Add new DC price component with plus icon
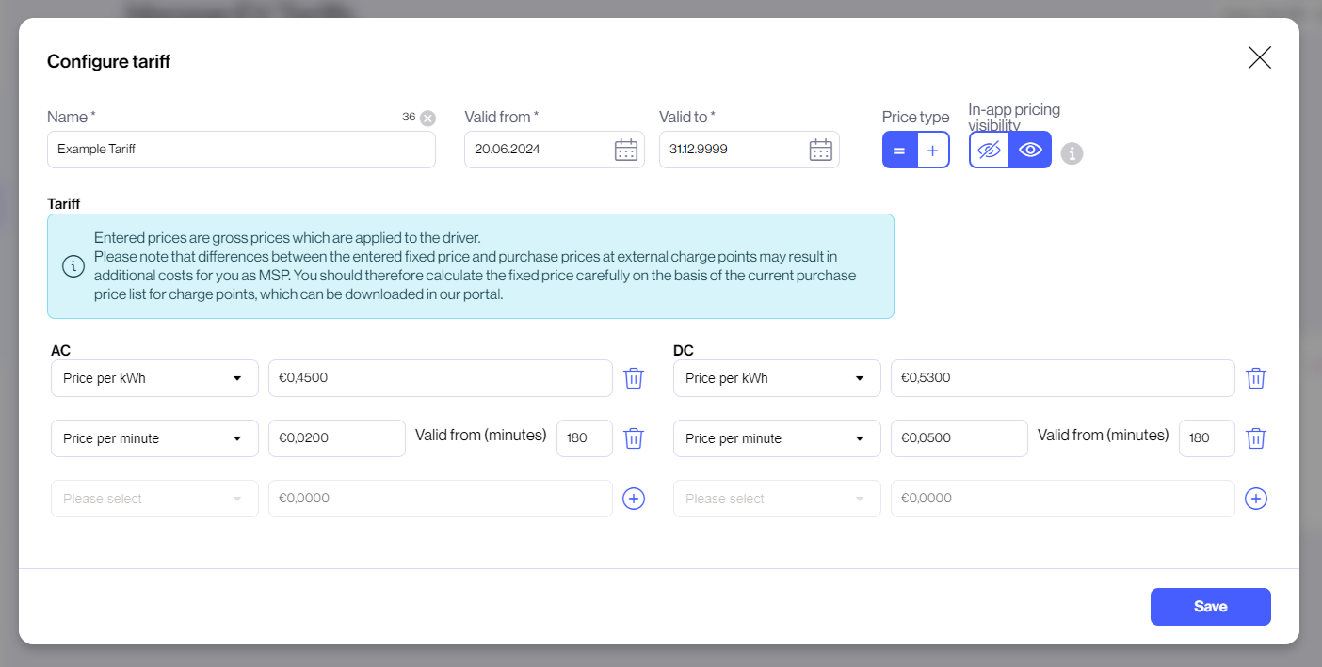 (1256, 499)
